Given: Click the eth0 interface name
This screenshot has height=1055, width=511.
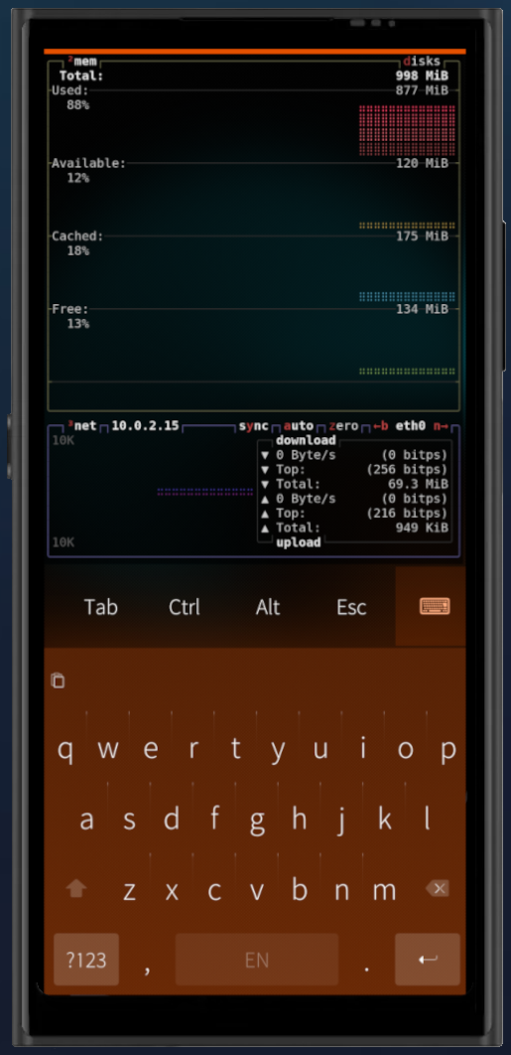Looking at the screenshot, I should (410, 426).
